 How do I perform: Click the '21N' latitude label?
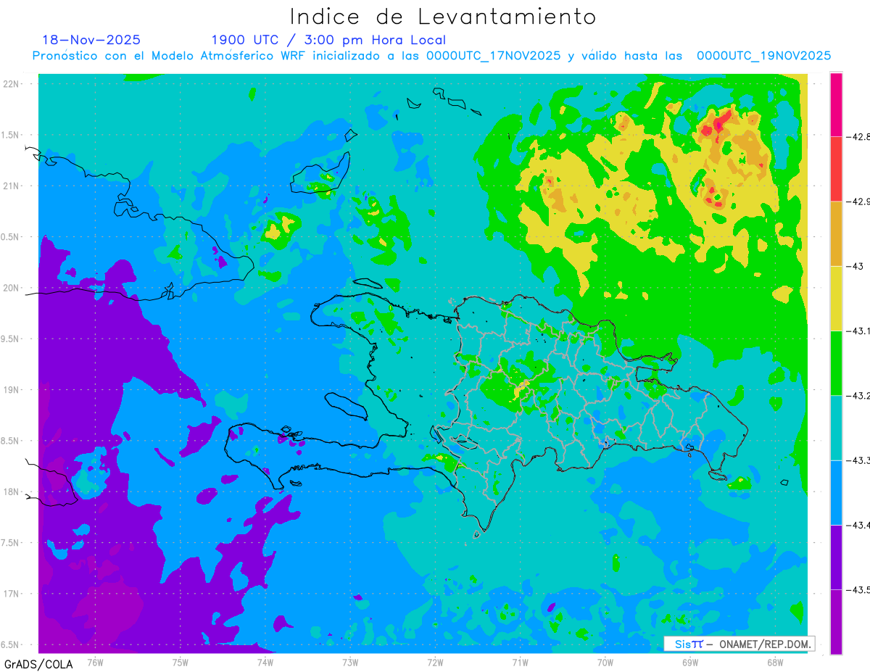coord(12,186)
